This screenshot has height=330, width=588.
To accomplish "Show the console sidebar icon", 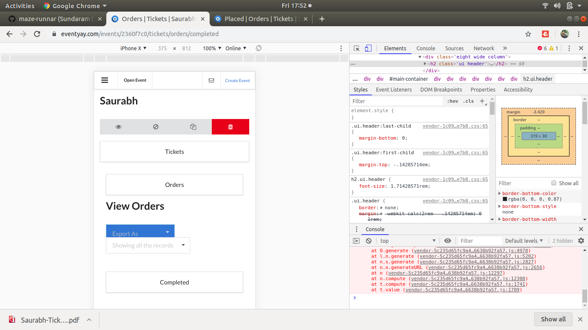I will click(x=356, y=241).
